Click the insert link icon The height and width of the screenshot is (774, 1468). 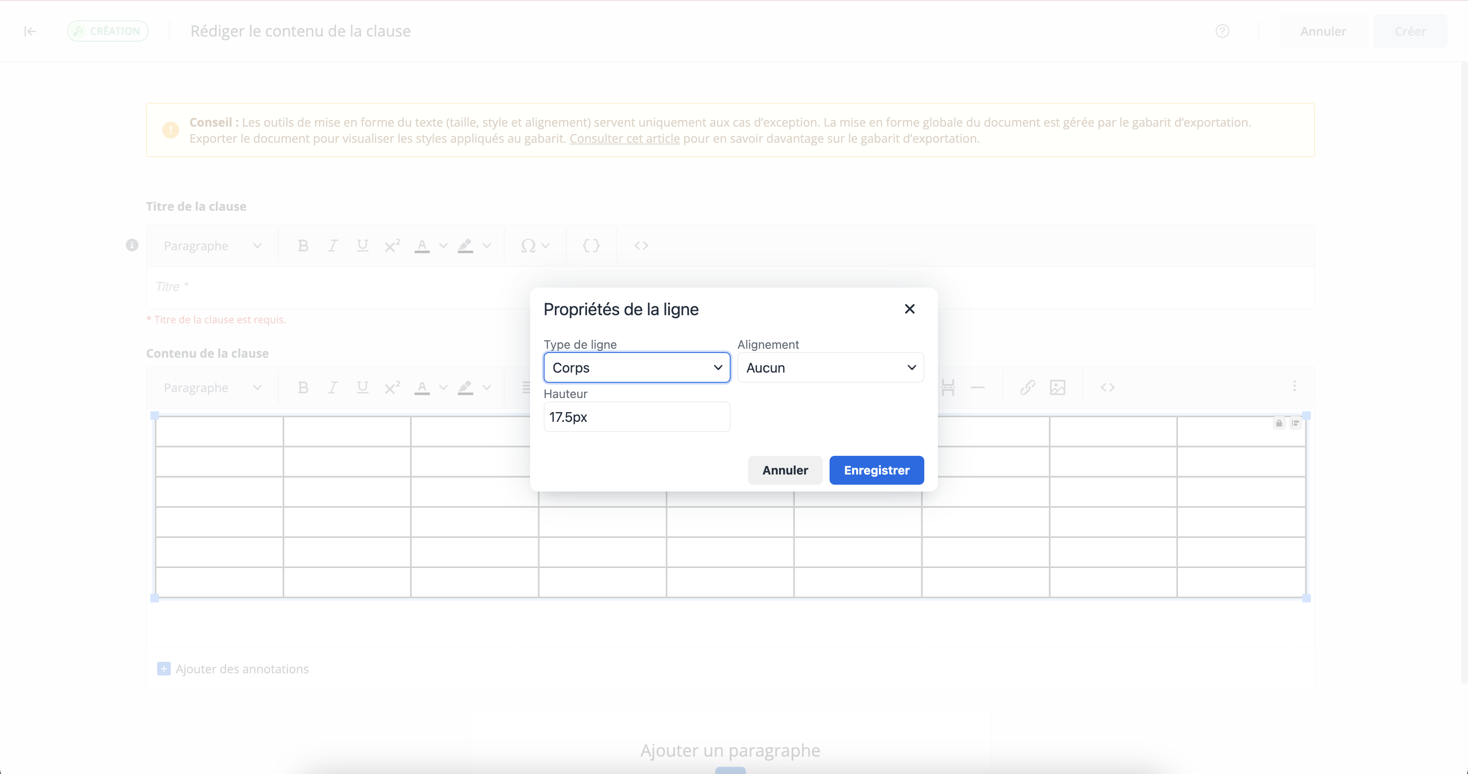point(1028,387)
